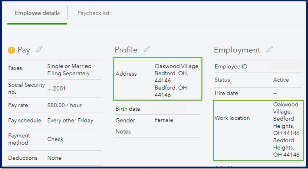
Task: Select the Gender value Female
Action: click(164, 120)
